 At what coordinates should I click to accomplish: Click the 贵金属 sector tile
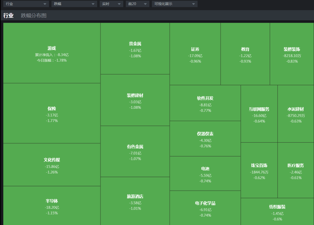click(x=135, y=48)
